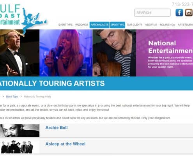The height and width of the screenshot is (156, 193).
Task: Open the Instagram icon link
Action: 189,12
